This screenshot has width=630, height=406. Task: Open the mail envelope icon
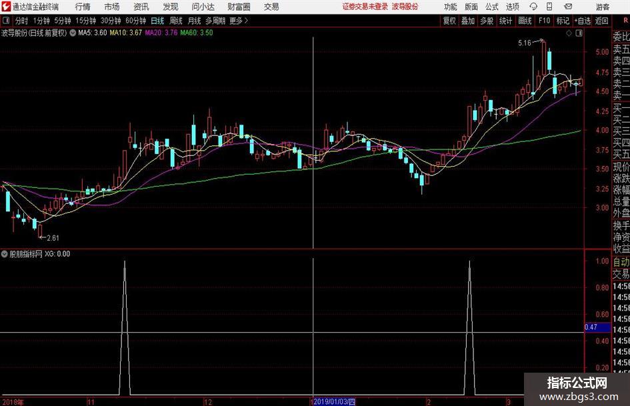[568, 7]
